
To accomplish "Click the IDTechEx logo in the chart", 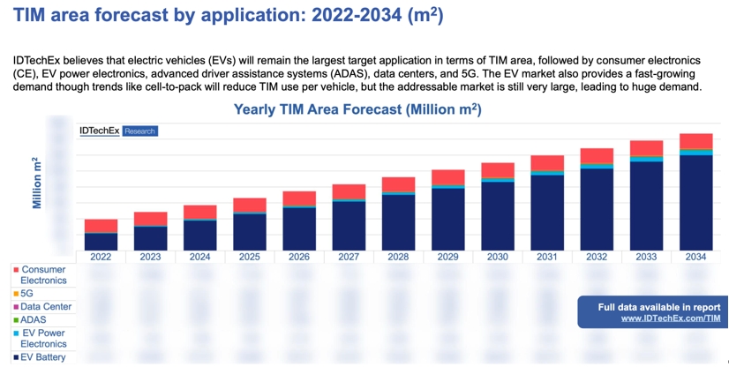I will coord(100,131).
